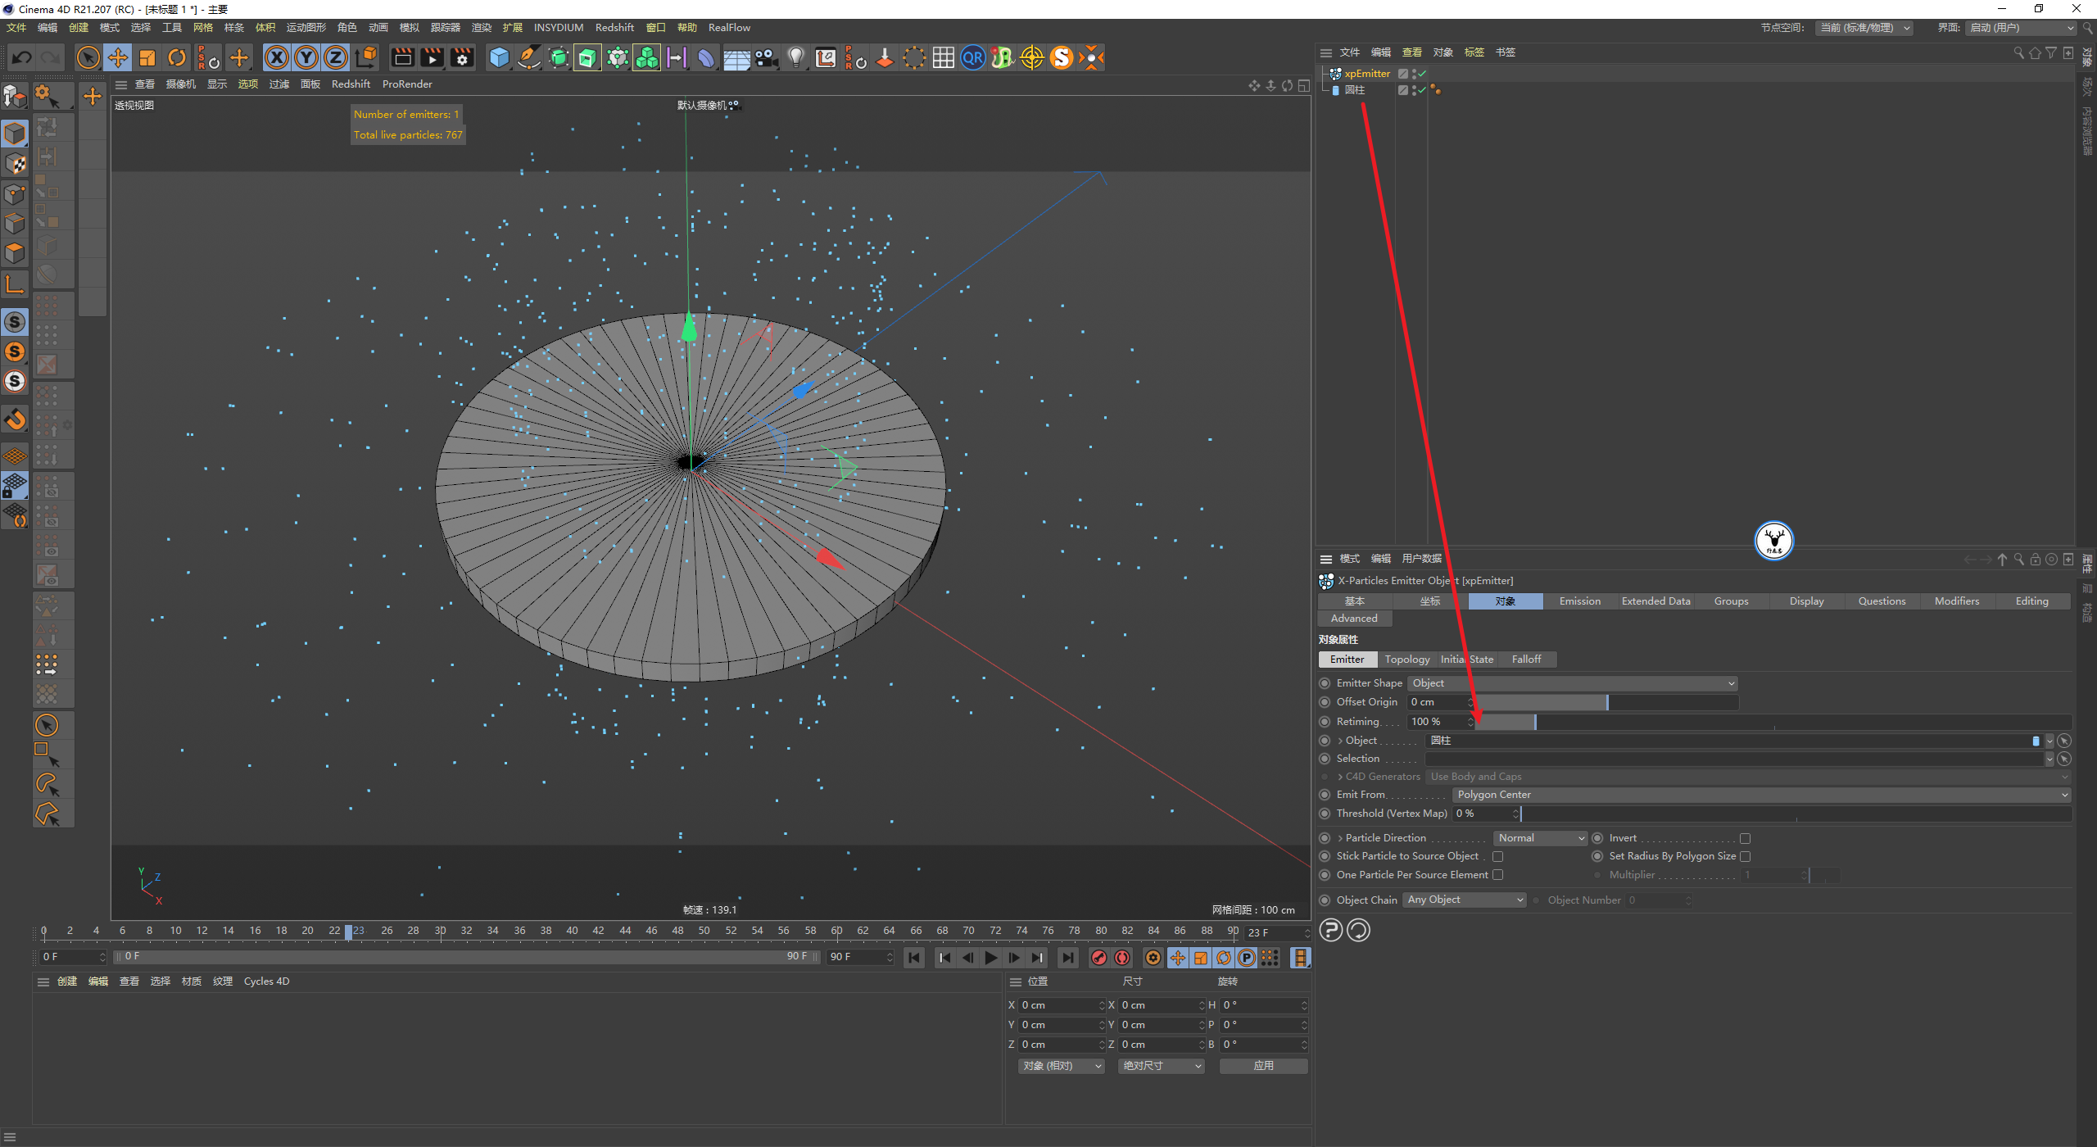Select the Topology sub-tab
Screen dimensions: 2097x1147
point(1406,659)
